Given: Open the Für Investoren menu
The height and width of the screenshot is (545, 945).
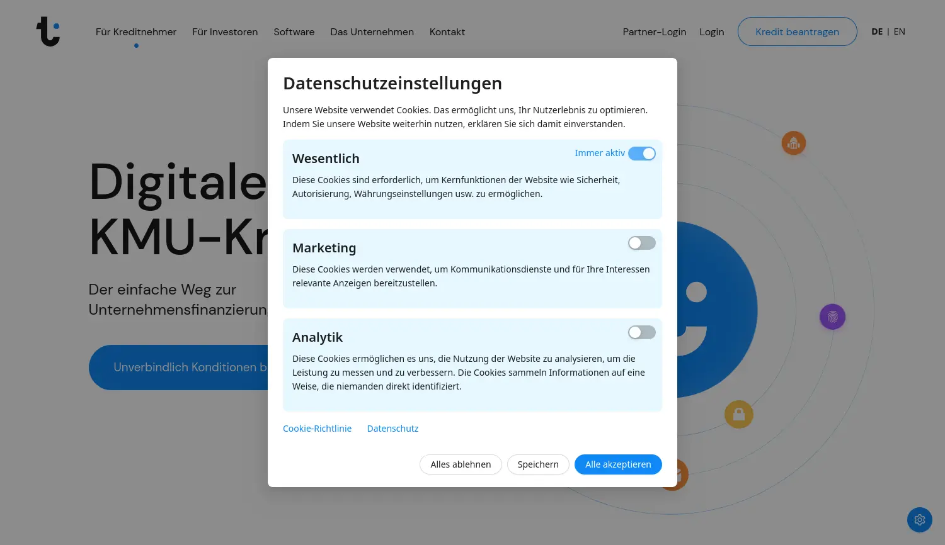Looking at the screenshot, I should [x=225, y=32].
